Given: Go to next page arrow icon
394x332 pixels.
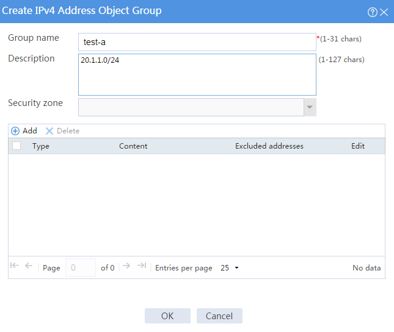Looking at the screenshot, I should (x=126, y=266).
